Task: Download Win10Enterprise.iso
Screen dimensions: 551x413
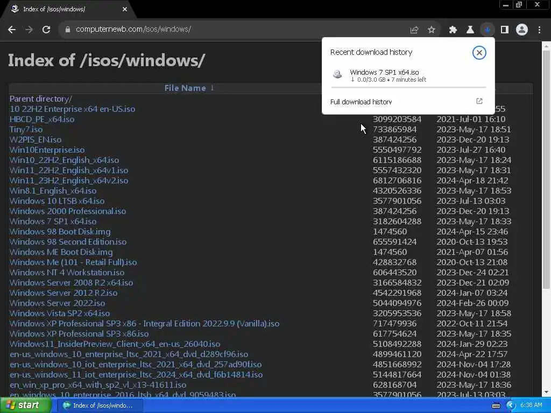Action: (x=47, y=149)
